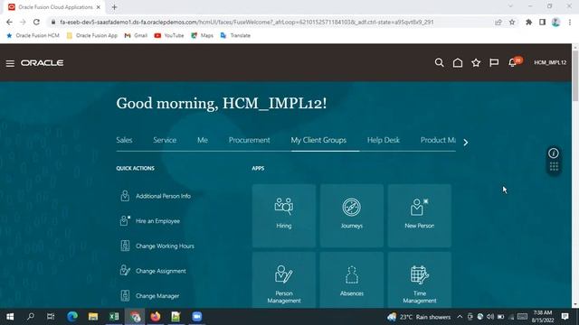Open the grid dots icon on right panel
The image size is (579, 325).
click(x=554, y=166)
